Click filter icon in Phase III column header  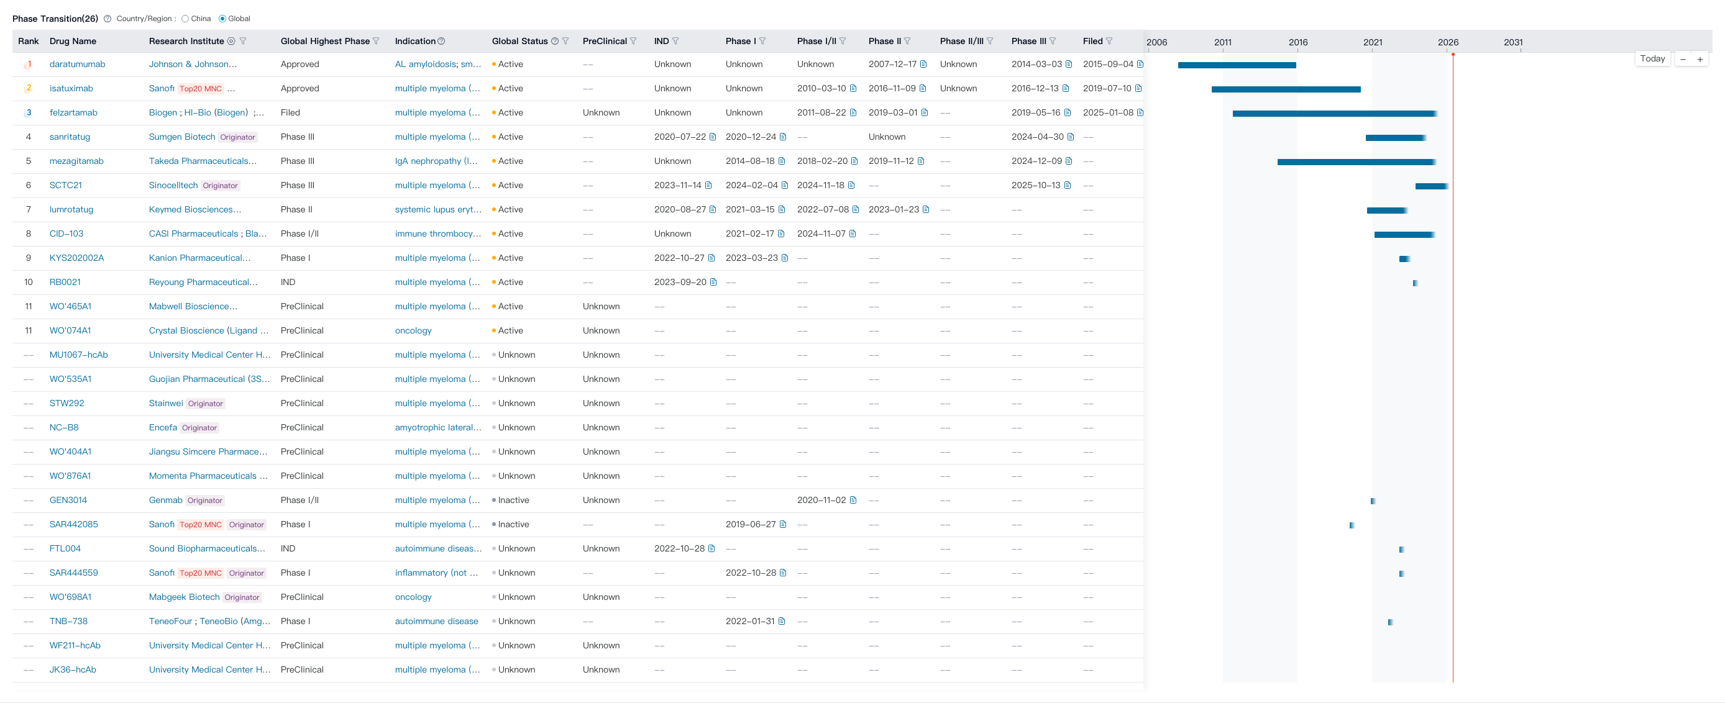pos(1053,41)
